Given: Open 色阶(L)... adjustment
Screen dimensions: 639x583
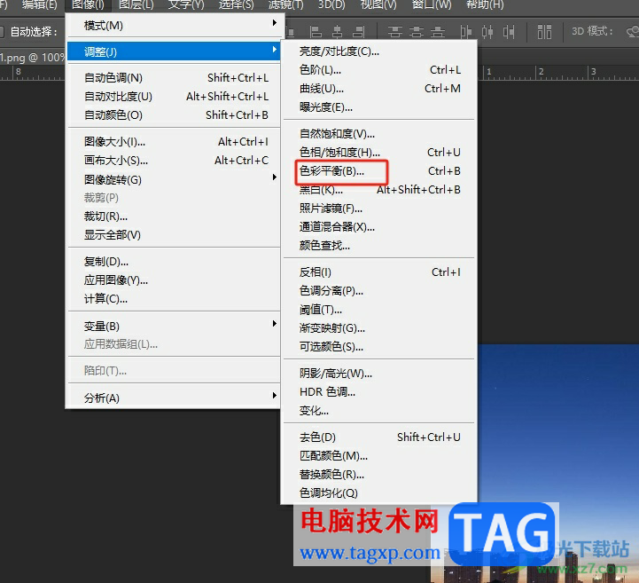Looking at the screenshot, I should tap(379, 70).
